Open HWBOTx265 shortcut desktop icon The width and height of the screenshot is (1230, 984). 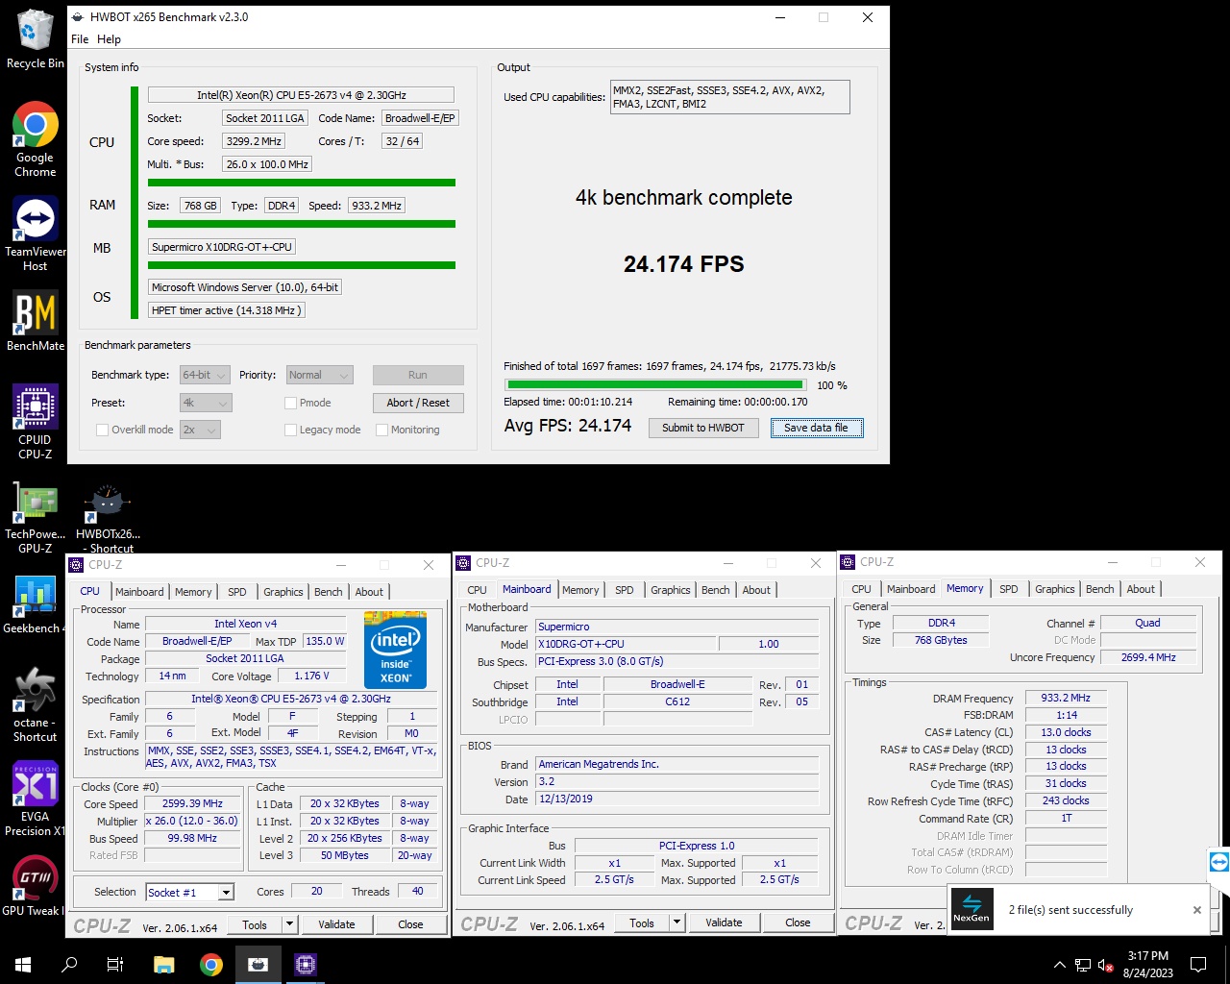click(x=108, y=519)
